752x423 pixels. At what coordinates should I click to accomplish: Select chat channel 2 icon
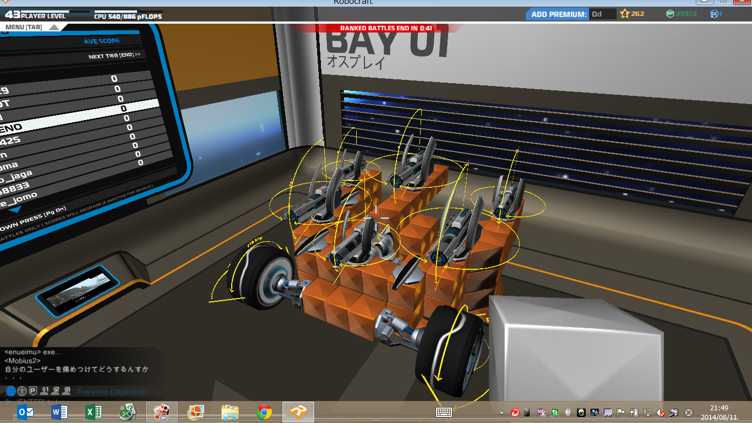[x=56, y=391]
